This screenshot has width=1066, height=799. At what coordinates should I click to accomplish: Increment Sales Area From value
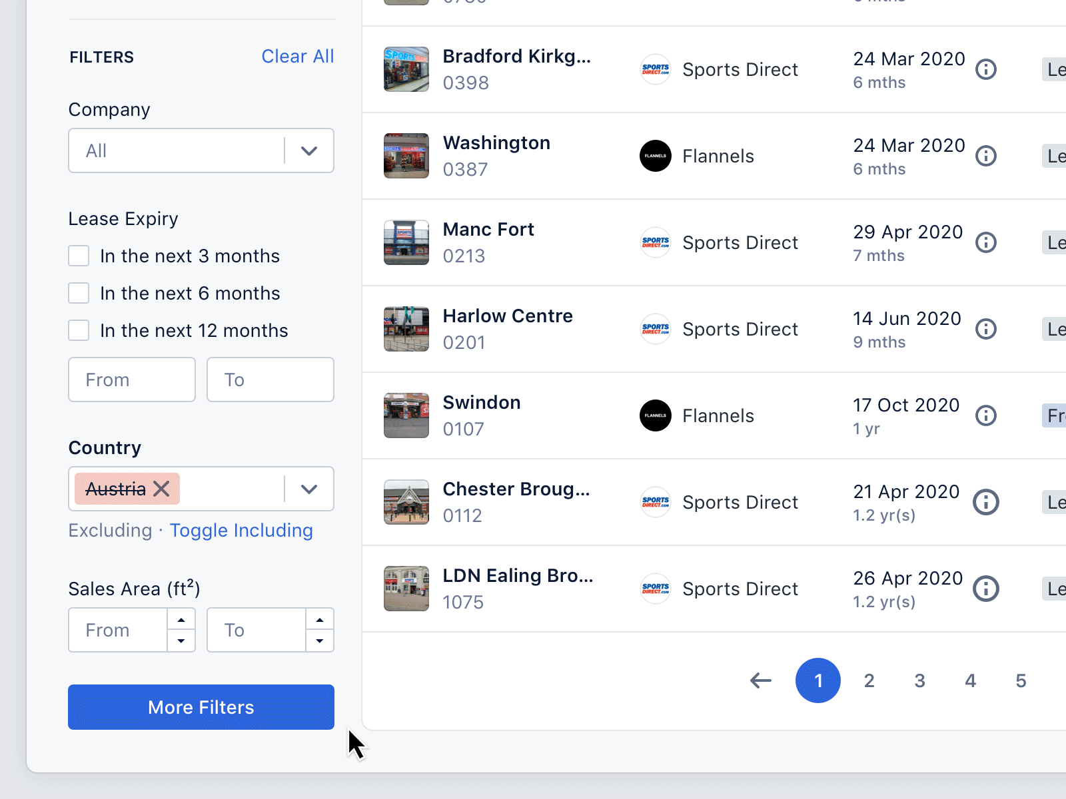[x=181, y=620]
